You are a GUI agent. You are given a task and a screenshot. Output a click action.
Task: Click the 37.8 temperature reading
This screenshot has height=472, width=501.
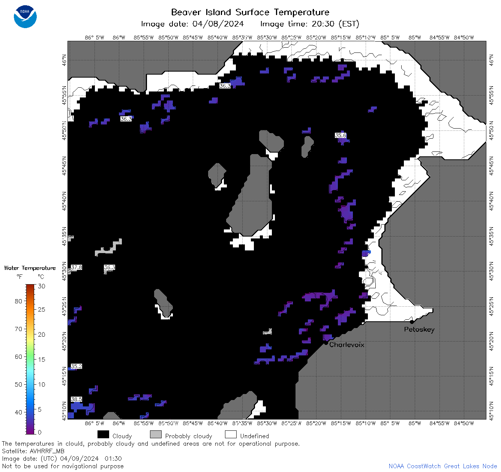point(76,267)
